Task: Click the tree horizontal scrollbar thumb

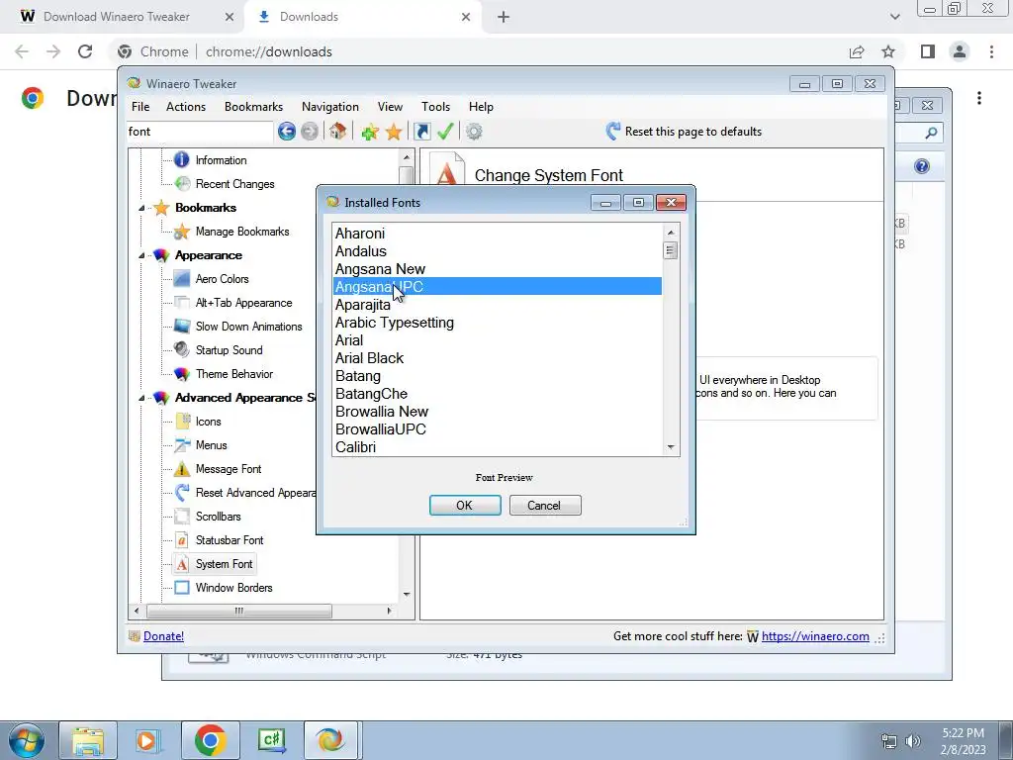Action: click(239, 611)
